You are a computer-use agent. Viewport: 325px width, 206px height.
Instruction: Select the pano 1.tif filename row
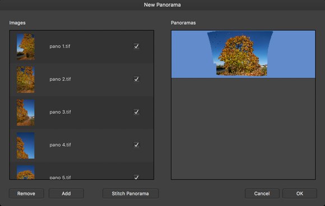pos(82,47)
